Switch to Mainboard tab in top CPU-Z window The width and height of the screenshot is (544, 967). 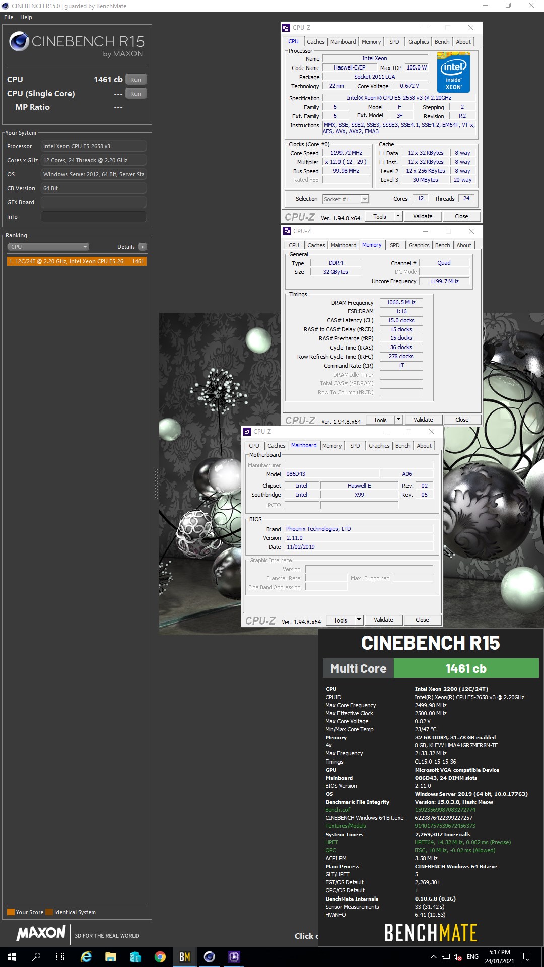coord(343,42)
